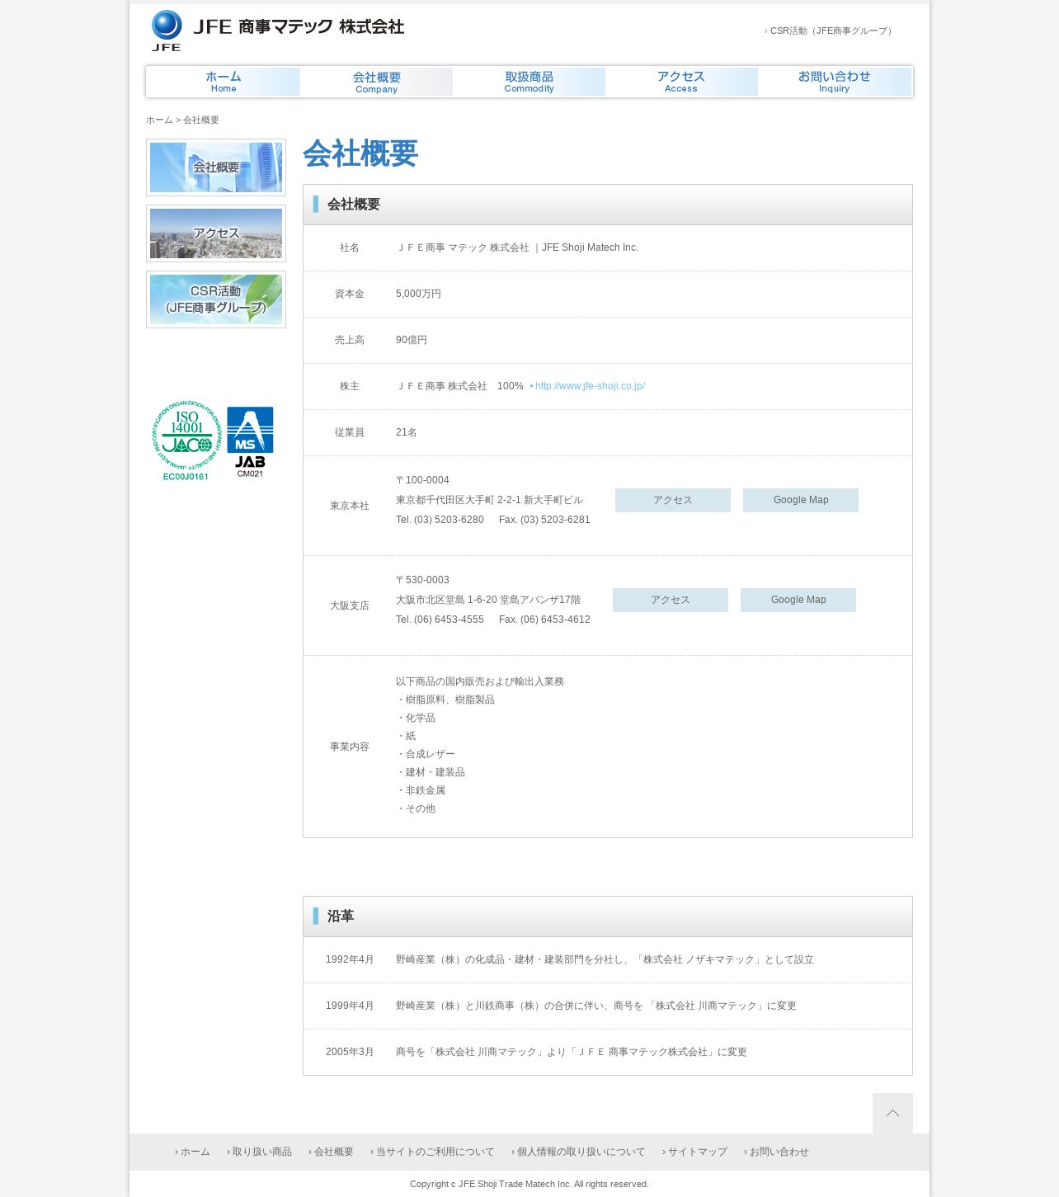Click the JAB MS certification badge
1059x1197 pixels.
click(x=250, y=442)
